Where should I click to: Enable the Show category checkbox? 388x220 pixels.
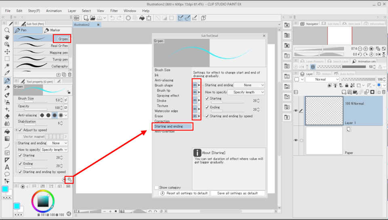click(x=156, y=188)
